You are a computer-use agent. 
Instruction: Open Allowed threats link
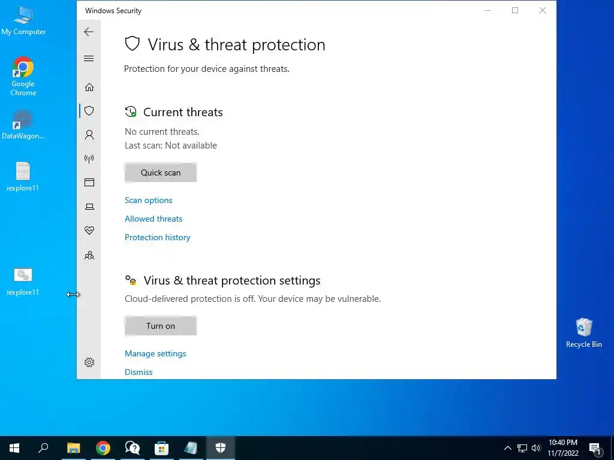(x=153, y=219)
